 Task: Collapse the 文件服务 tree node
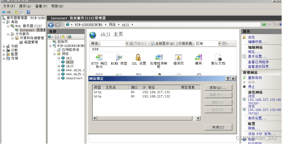click(x=8, y=34)
